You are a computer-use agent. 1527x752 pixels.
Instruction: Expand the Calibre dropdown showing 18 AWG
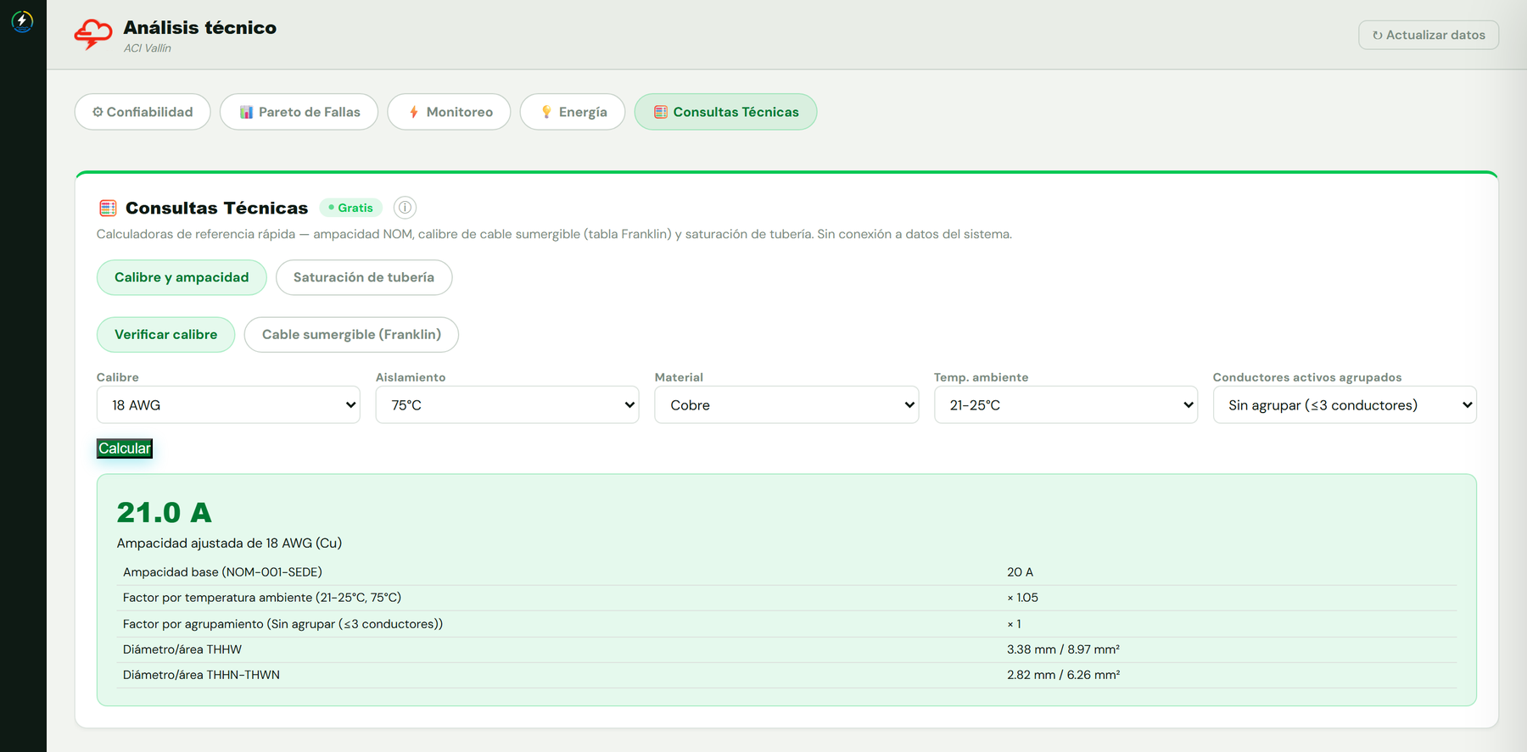(x=228, y=405)
